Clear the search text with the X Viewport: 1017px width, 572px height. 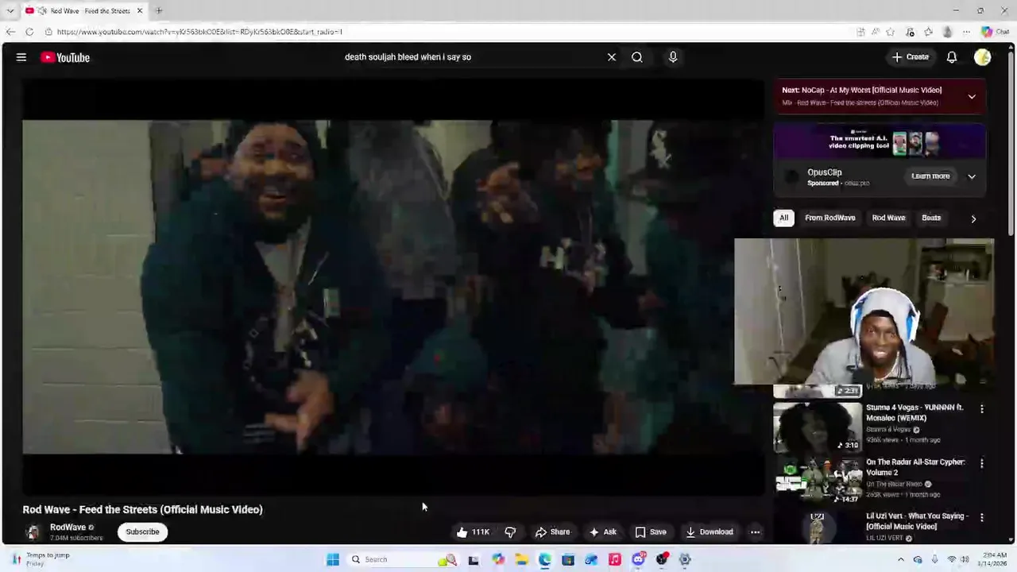click(x=612, y=57)
